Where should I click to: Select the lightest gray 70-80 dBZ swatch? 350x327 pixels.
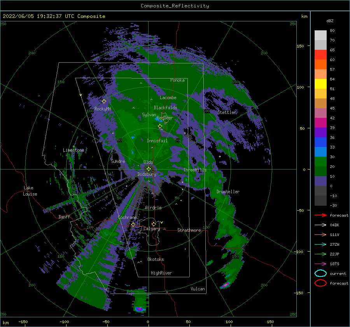tap(320, 35)
